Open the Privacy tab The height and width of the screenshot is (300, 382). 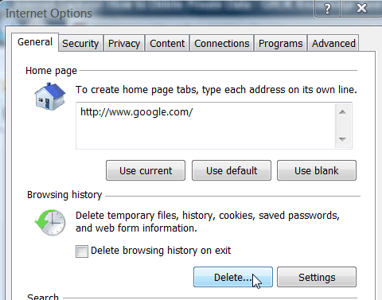click(124, 43)
